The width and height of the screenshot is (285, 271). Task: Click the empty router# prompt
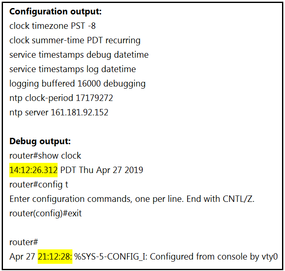pyautogui.click(x=24, y=242)
